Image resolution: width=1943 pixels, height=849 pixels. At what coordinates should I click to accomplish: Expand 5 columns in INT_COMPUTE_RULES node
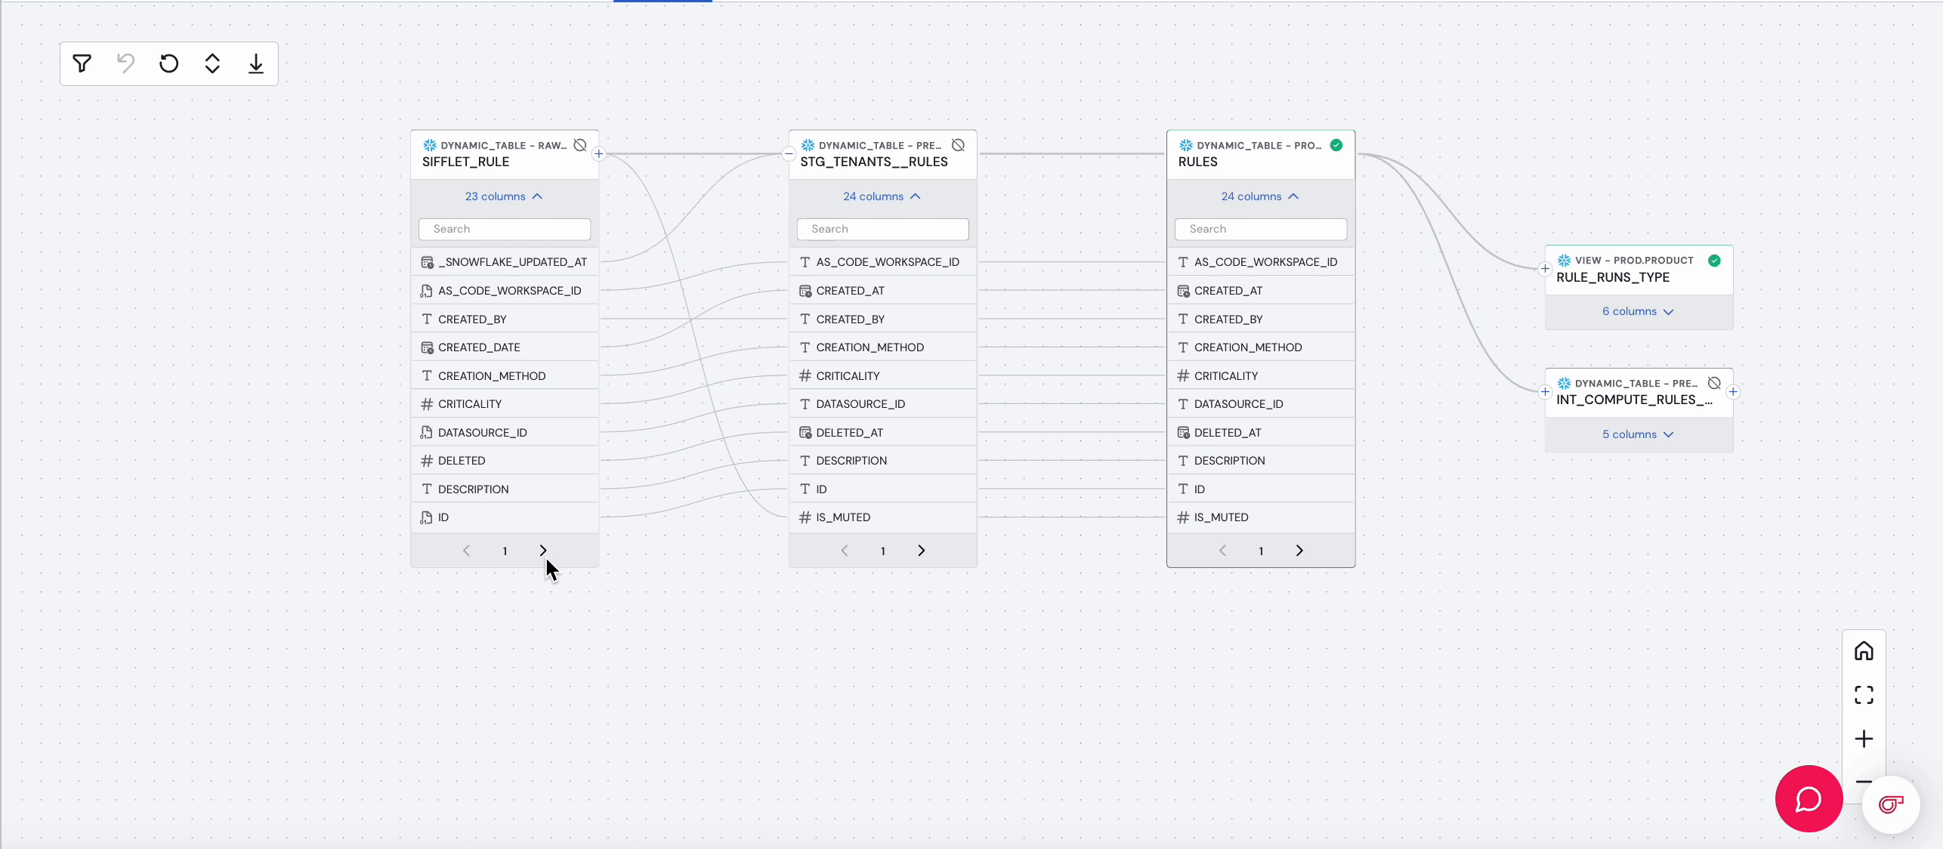point(1638,435)
